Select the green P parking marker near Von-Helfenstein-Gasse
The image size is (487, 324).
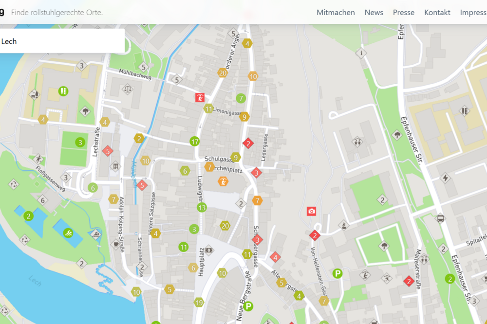[x=337, y=273]
